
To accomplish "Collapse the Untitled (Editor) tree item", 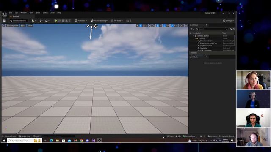I will pos(194,36).
